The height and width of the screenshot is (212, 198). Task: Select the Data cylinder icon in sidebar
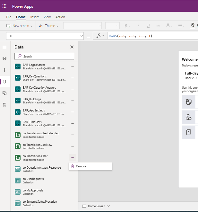(x=4, y=82)
